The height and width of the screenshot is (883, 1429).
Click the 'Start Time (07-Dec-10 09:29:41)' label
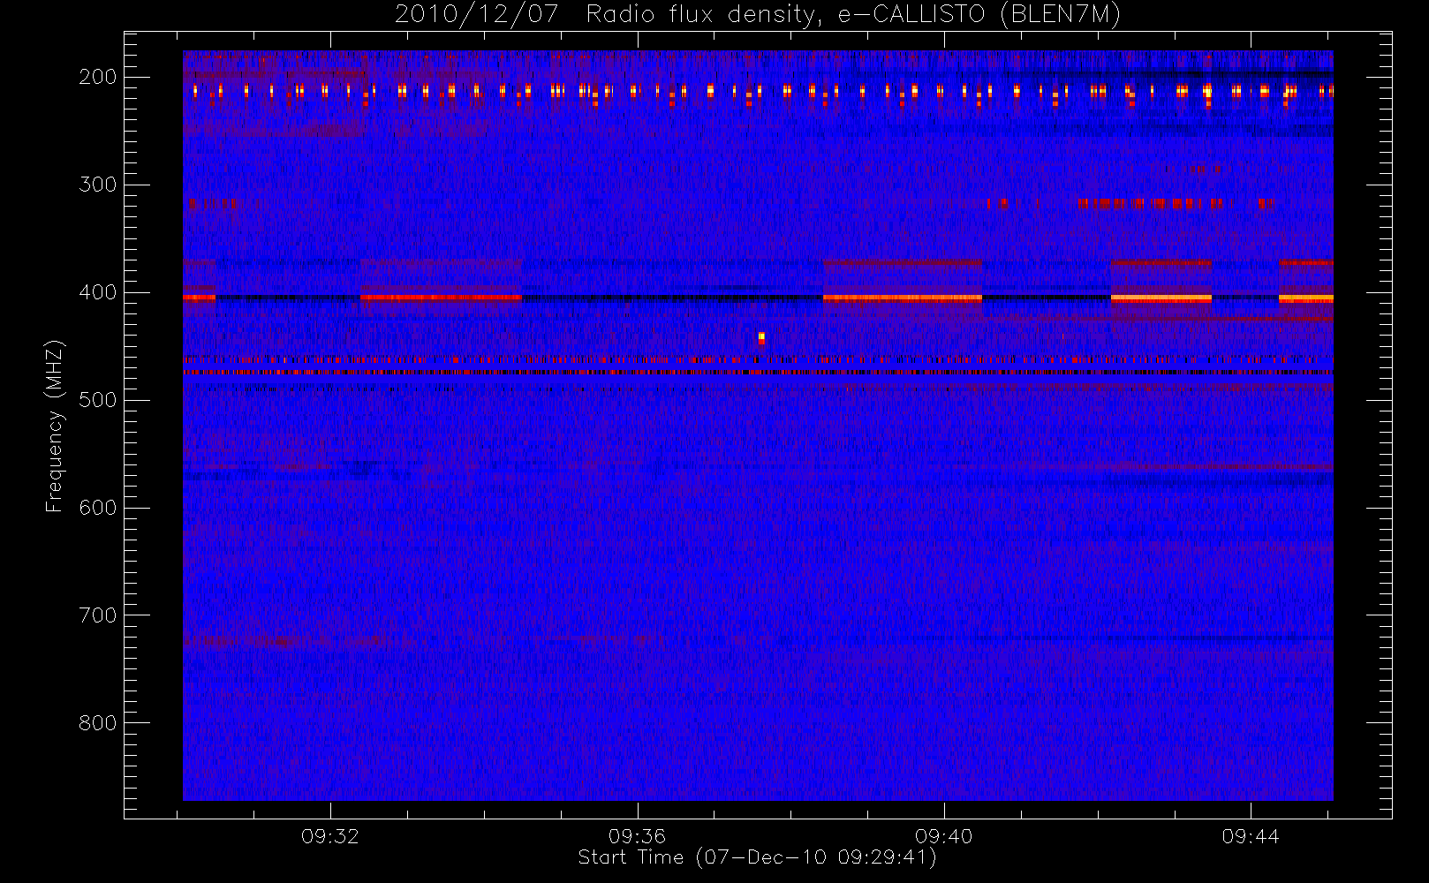tap(757, 857)
